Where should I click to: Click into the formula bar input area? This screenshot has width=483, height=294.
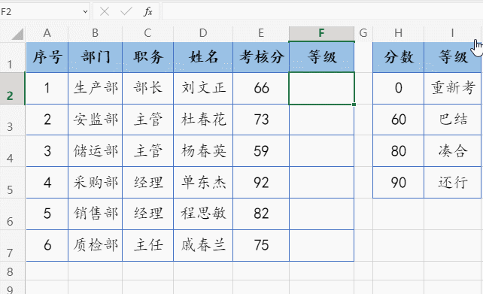coord(322,12)
